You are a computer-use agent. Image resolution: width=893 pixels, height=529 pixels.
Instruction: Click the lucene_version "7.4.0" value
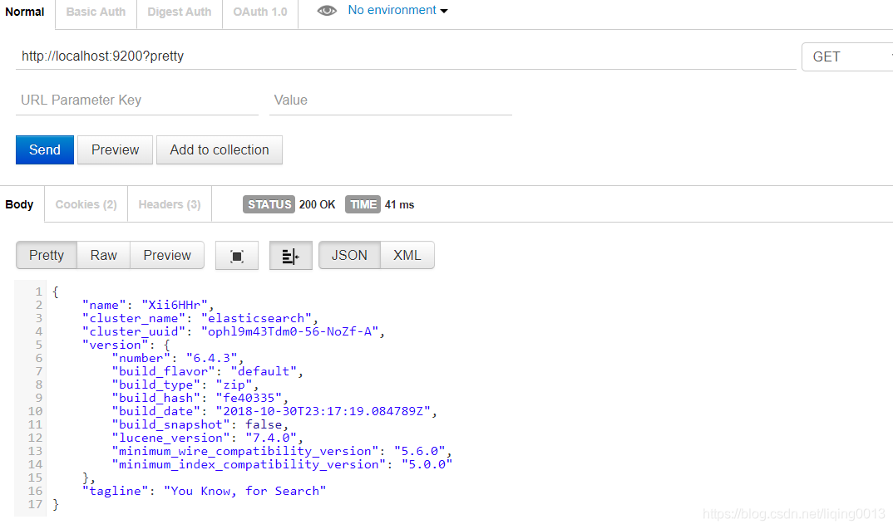pos(271,438)
